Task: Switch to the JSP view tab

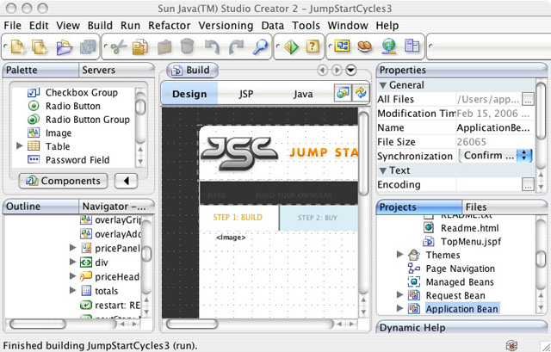Action: click(x=245, y=94)
